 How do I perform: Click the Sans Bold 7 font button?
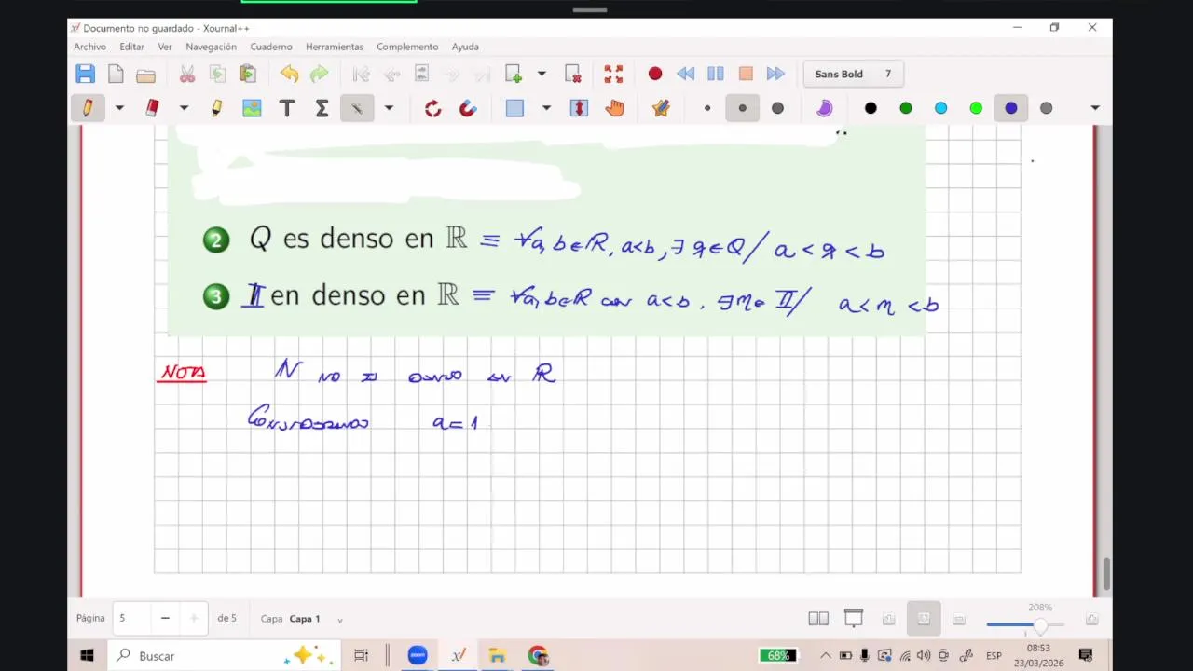point(853,74)
